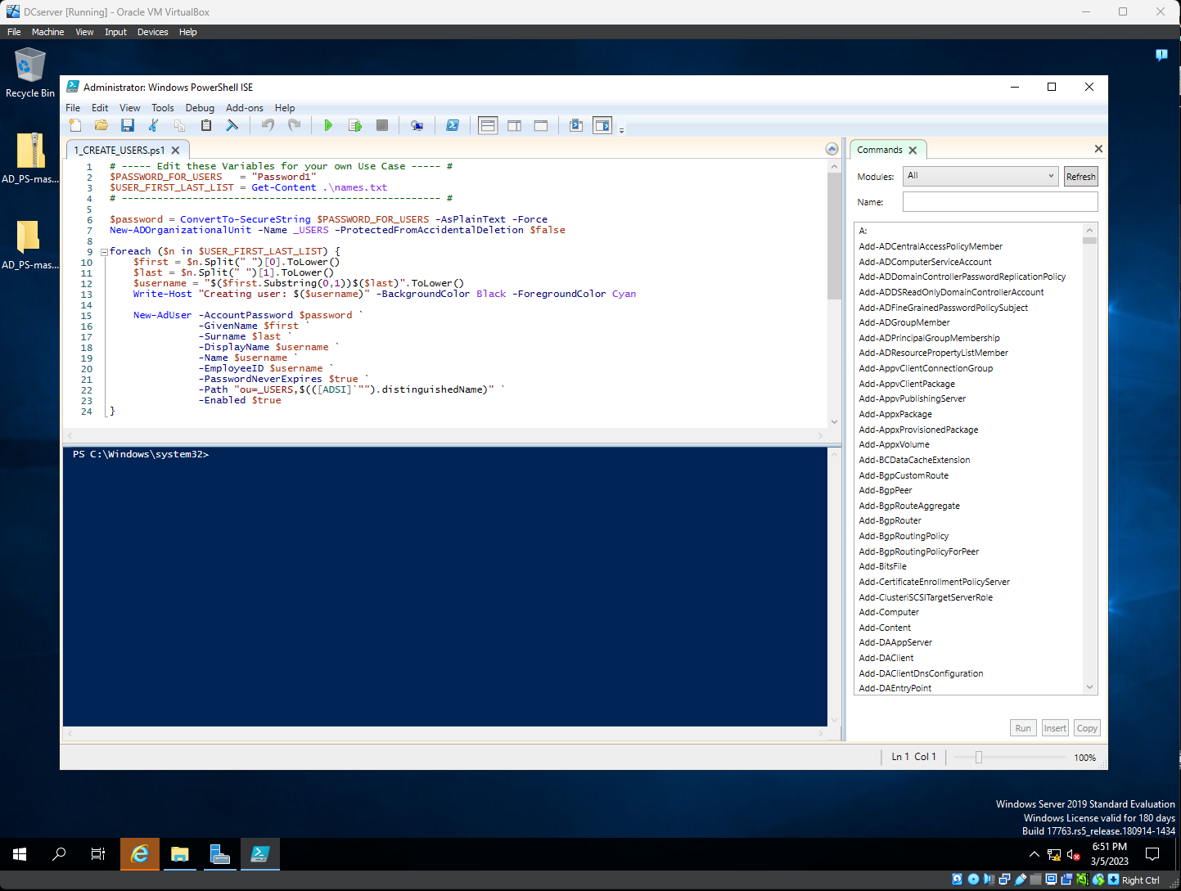
Task: Toggle the Show Script Pane Maximized view
Action: 540,125
